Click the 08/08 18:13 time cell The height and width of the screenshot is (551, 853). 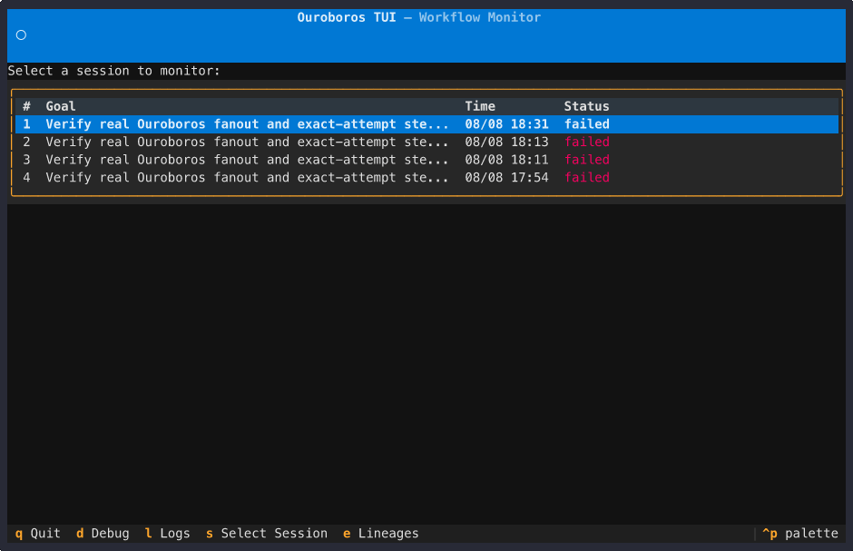tap(506, 142)
